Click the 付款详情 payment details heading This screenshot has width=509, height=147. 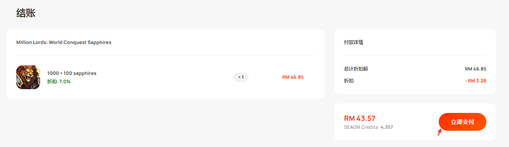(x=353, y=42)
